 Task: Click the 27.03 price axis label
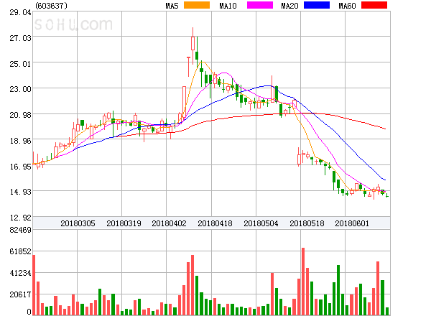point(20,38)
